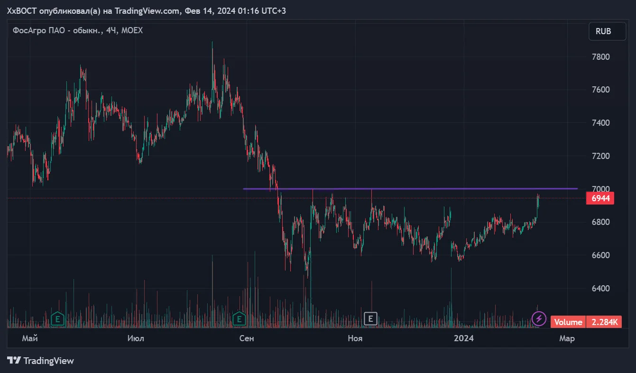The width and height of the screenshot is (636, 373).
Task: Click the red 6944 current price label
Action: pyautogui.click(x=600, y=198)
